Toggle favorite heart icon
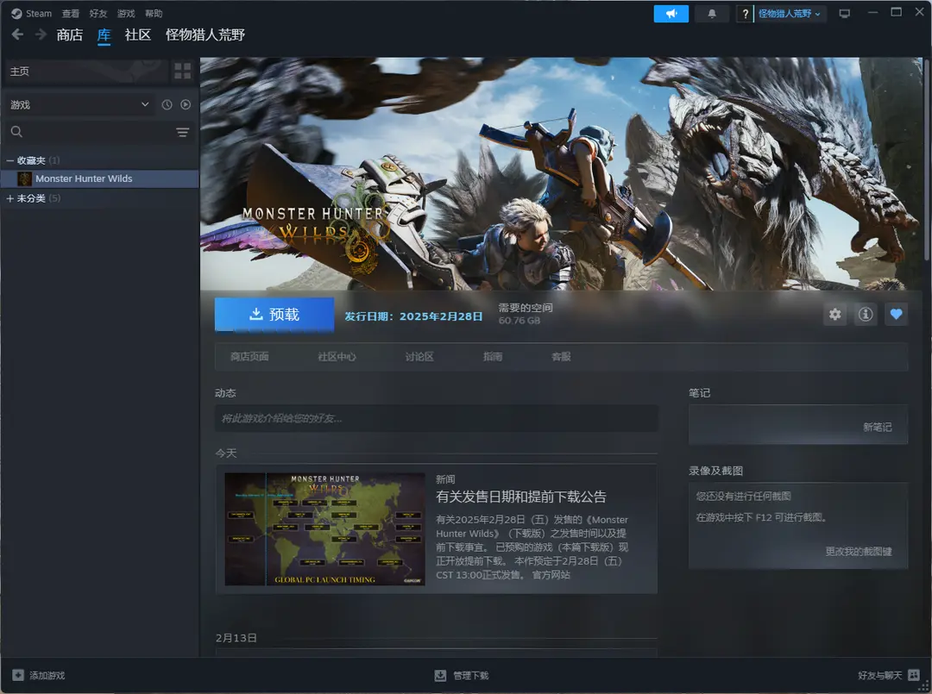This screenshot has width=932, height=694. click(x=897, y=314)
